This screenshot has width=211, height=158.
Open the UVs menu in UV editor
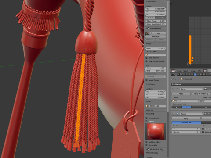[200, 71]
